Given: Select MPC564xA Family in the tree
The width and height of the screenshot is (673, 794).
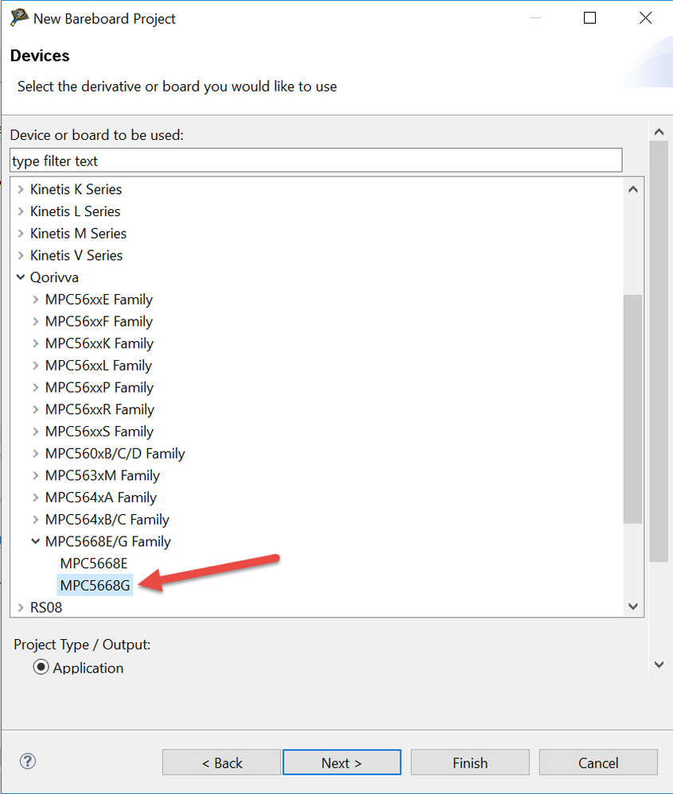Looking at the screenshot, I should coord(100,498).
